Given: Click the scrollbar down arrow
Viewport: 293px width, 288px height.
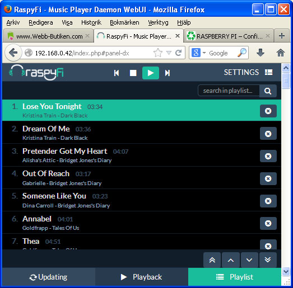Looking at the screenshot, I should pyautogui.click(x=286, y=271).
